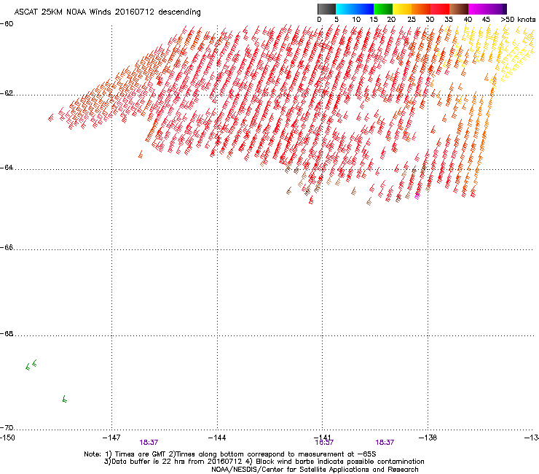
Task: Click the '>50 knots' legend label
Action: (518, 20)
